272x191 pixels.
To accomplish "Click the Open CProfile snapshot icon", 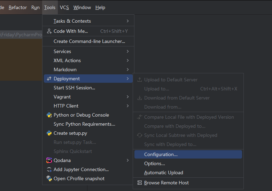I will pyautogui.click(x=49, y=178).
